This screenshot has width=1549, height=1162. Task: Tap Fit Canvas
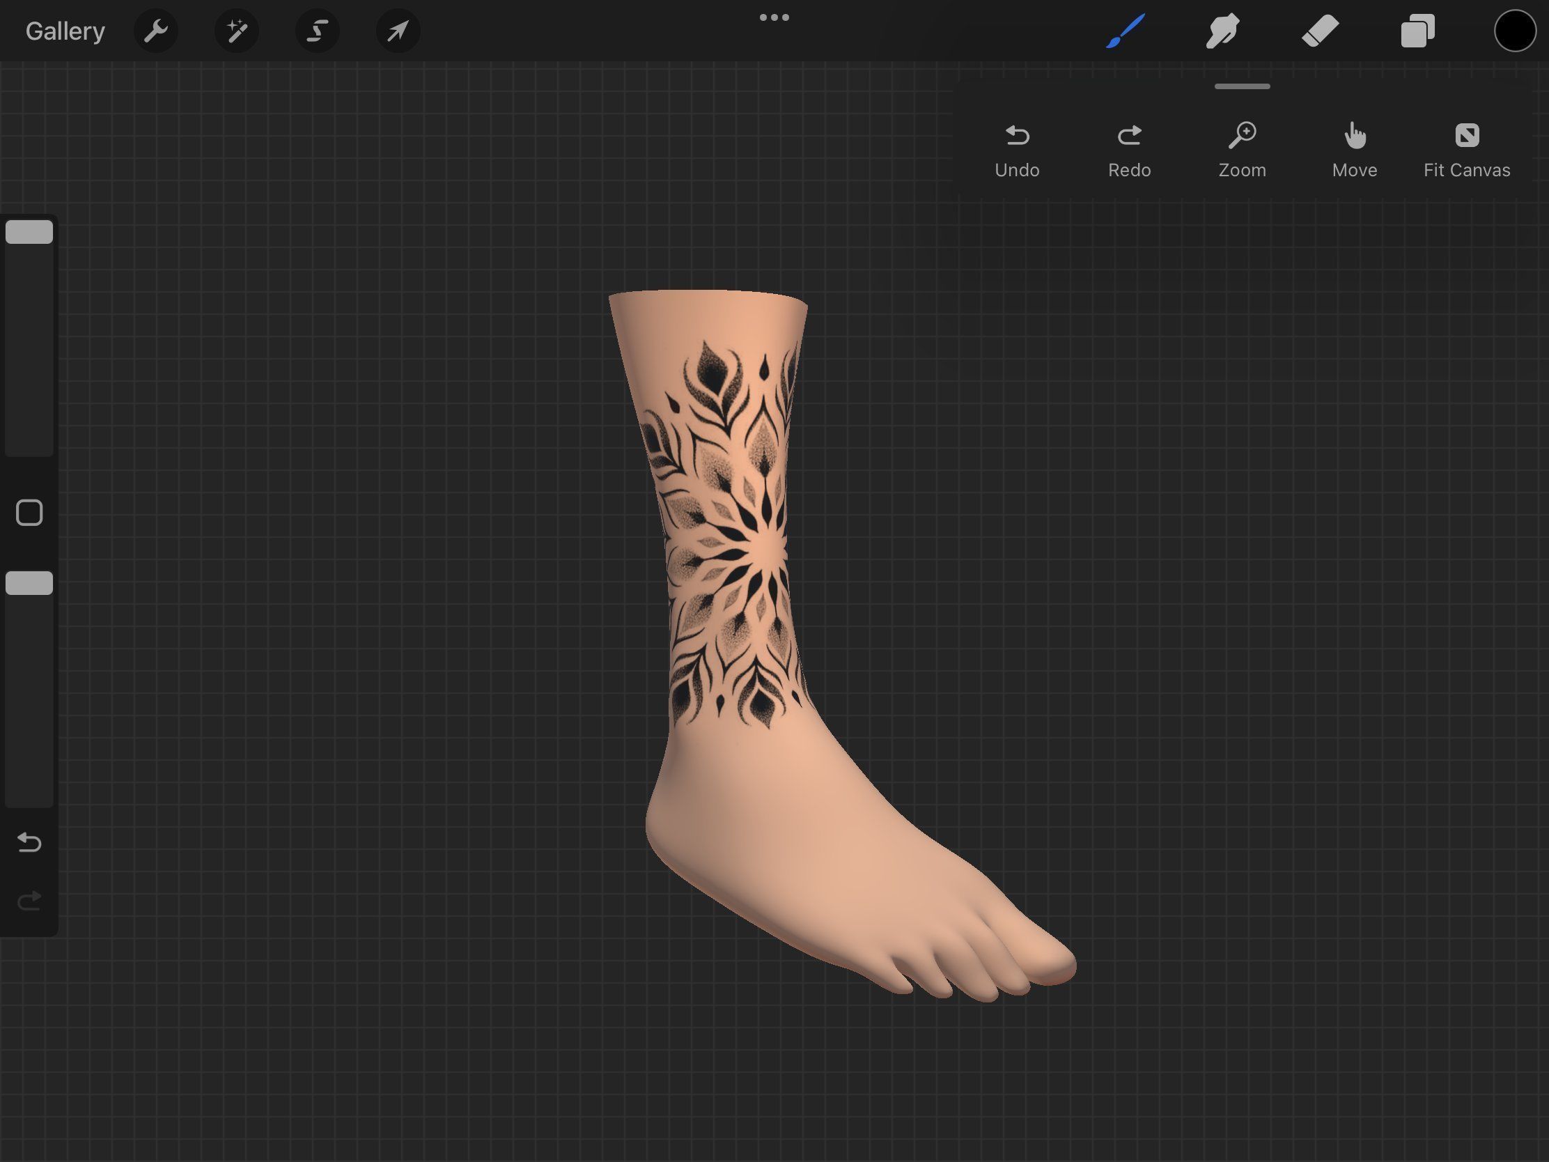coord(1467,150)
